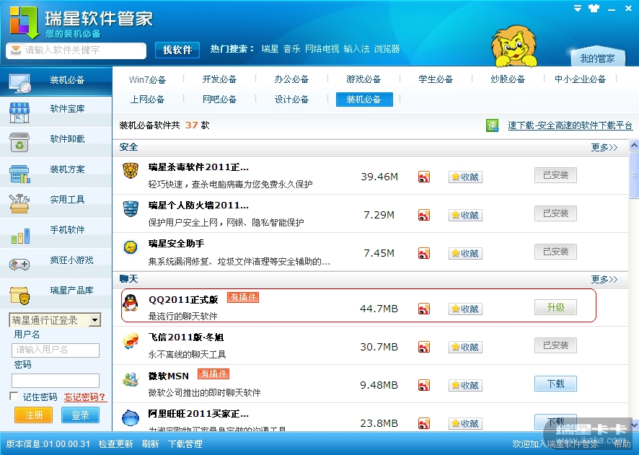Focus the 用户名 input field
Viewport: 639px width, 455px height.
[x=56, y=350]
